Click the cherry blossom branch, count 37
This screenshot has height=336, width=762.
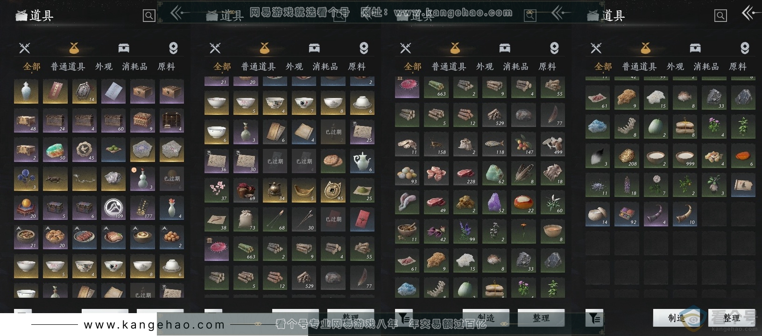click(217, 190)
